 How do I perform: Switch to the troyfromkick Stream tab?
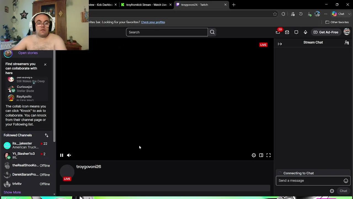[x=146, y=5]
